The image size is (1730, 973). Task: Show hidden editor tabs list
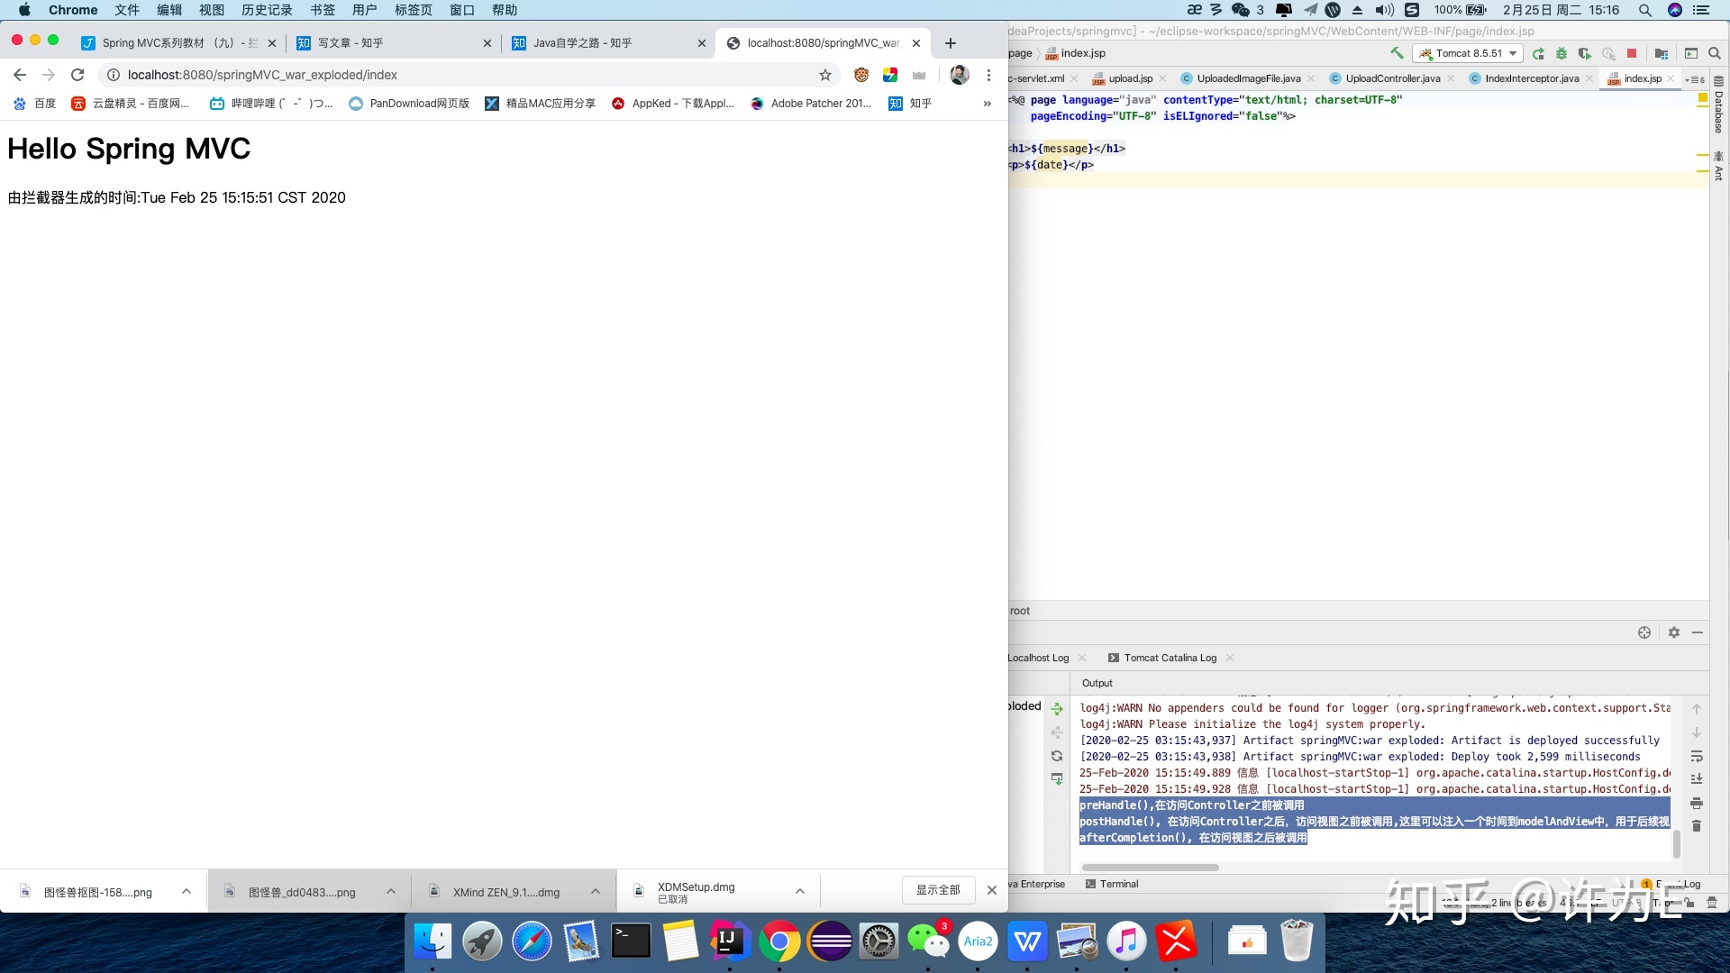[1694, 79]
